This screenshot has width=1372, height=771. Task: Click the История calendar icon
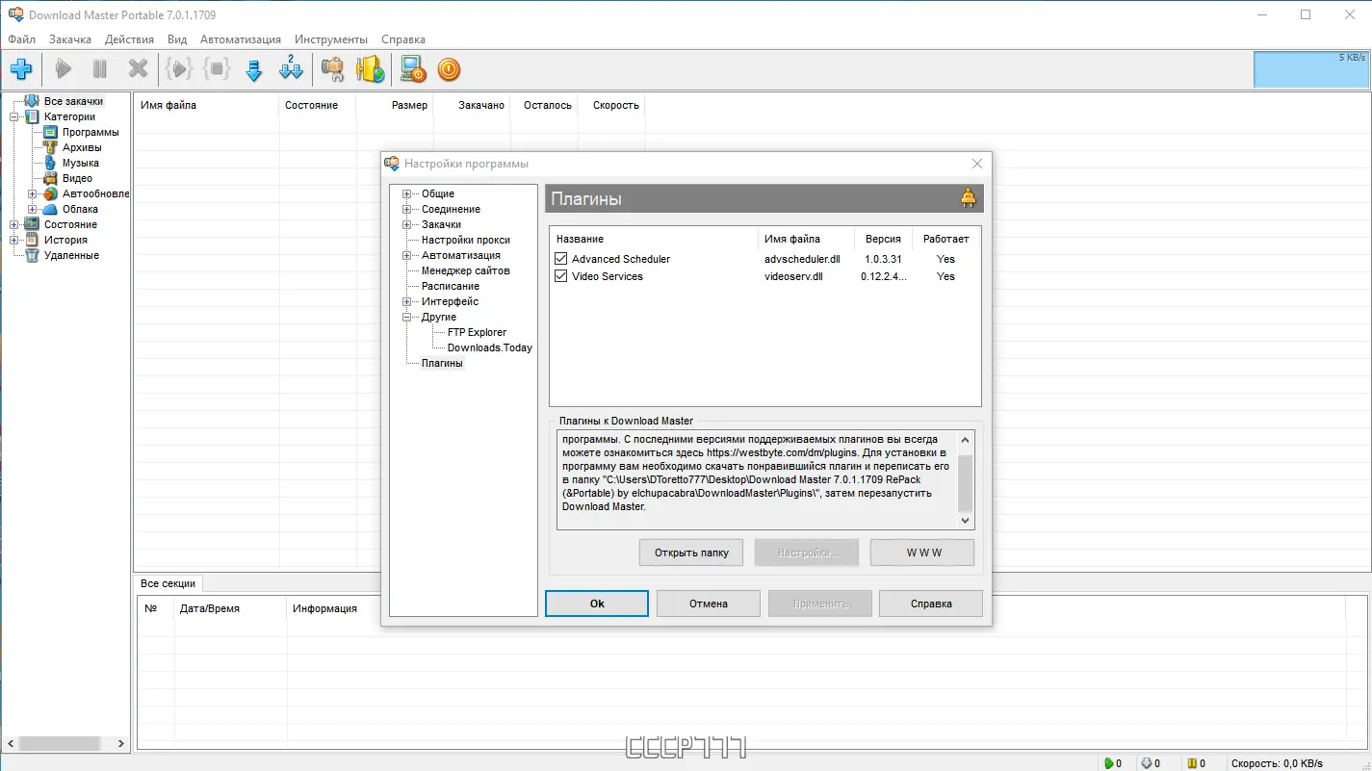[x=32, y=240]
